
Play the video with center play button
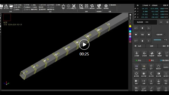(84, 45)
